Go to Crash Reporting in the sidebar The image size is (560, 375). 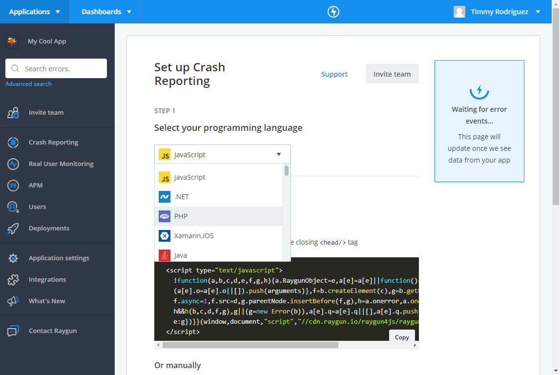pyautogui.click(x=57, y=143)
